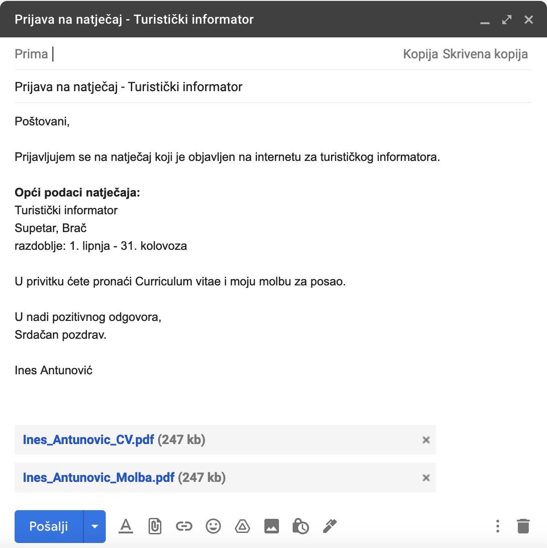
Task: Remove the Ines_Antunovic_Molba.pdf attachment
Action: tap(426, 478)
